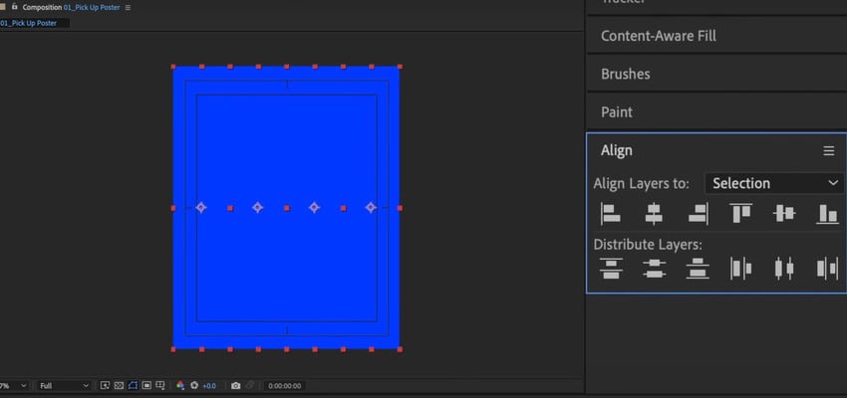Click the Align panel title
The height and width of the screenshot is (398, 847).
pyautogui.click(x=617, y=150)
